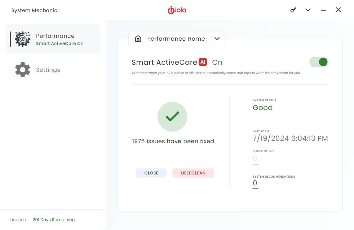
Task: Expand the Performance Home dropdown
Action: pos(177,39)
